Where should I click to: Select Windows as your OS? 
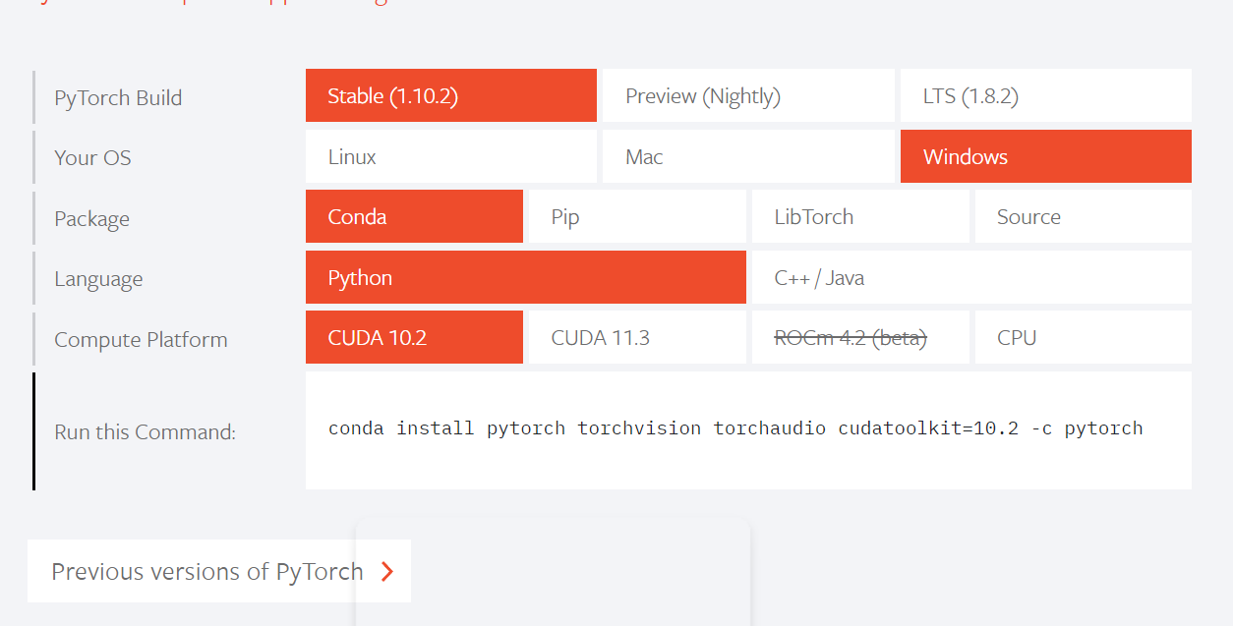[1046, 156]
